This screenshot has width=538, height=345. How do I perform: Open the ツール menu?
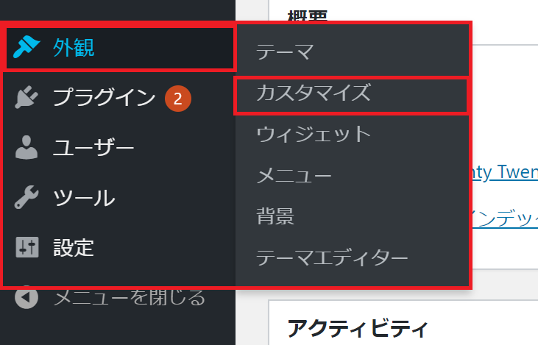118,197
